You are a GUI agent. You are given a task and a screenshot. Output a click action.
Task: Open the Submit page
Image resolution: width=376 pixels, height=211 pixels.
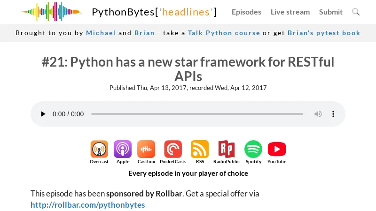click(331, 12)
